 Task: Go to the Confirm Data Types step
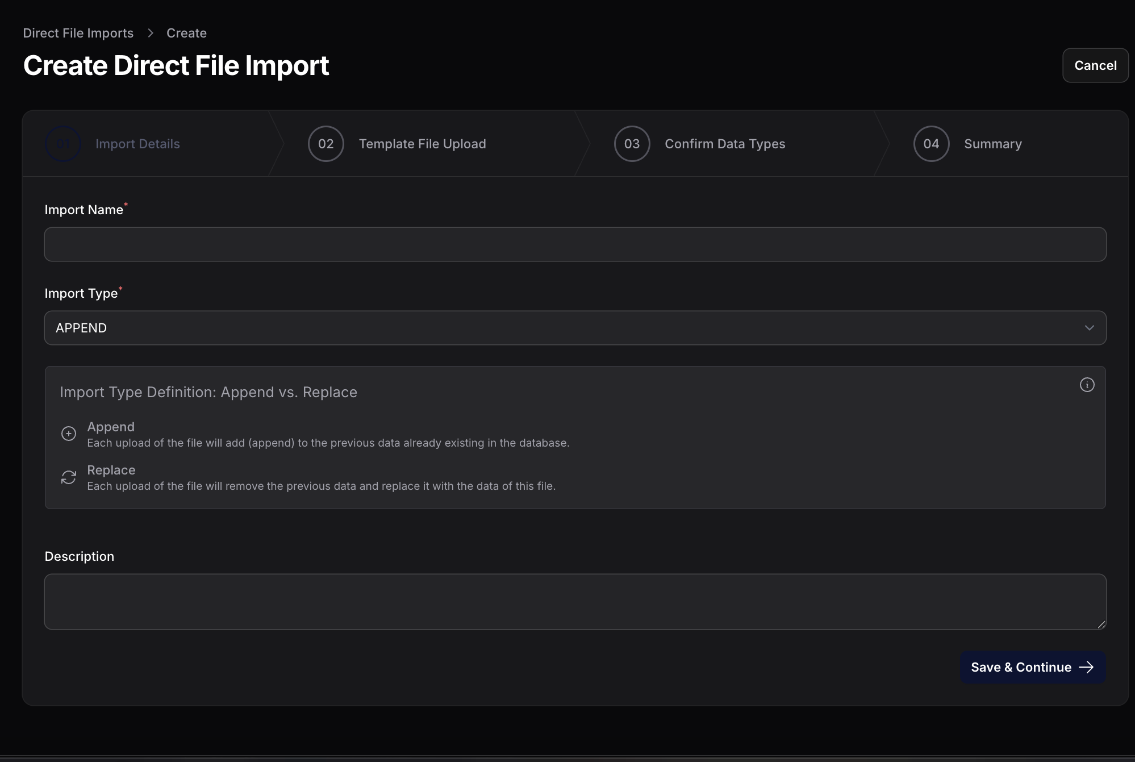click(725, 144)
